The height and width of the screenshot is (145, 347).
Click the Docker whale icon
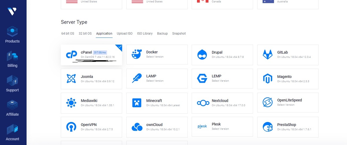[136, 54]
